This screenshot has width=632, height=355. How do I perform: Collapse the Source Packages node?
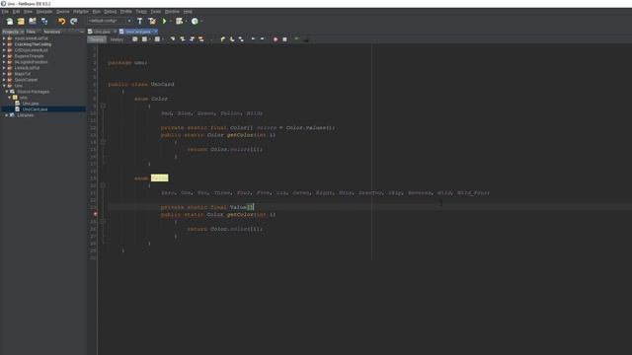pos(7,92)
